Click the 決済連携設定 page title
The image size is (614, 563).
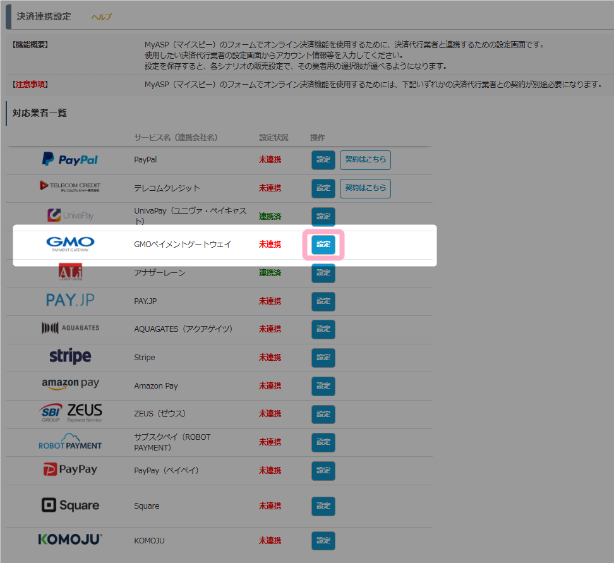(x=44, y=16)
